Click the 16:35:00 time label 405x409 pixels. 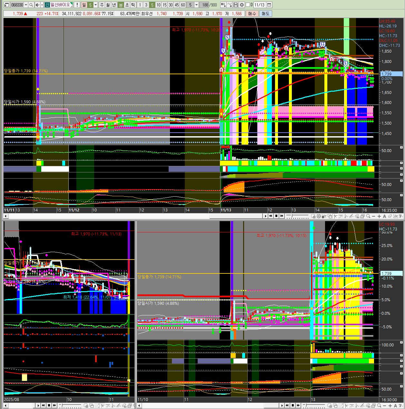point(389,210)
